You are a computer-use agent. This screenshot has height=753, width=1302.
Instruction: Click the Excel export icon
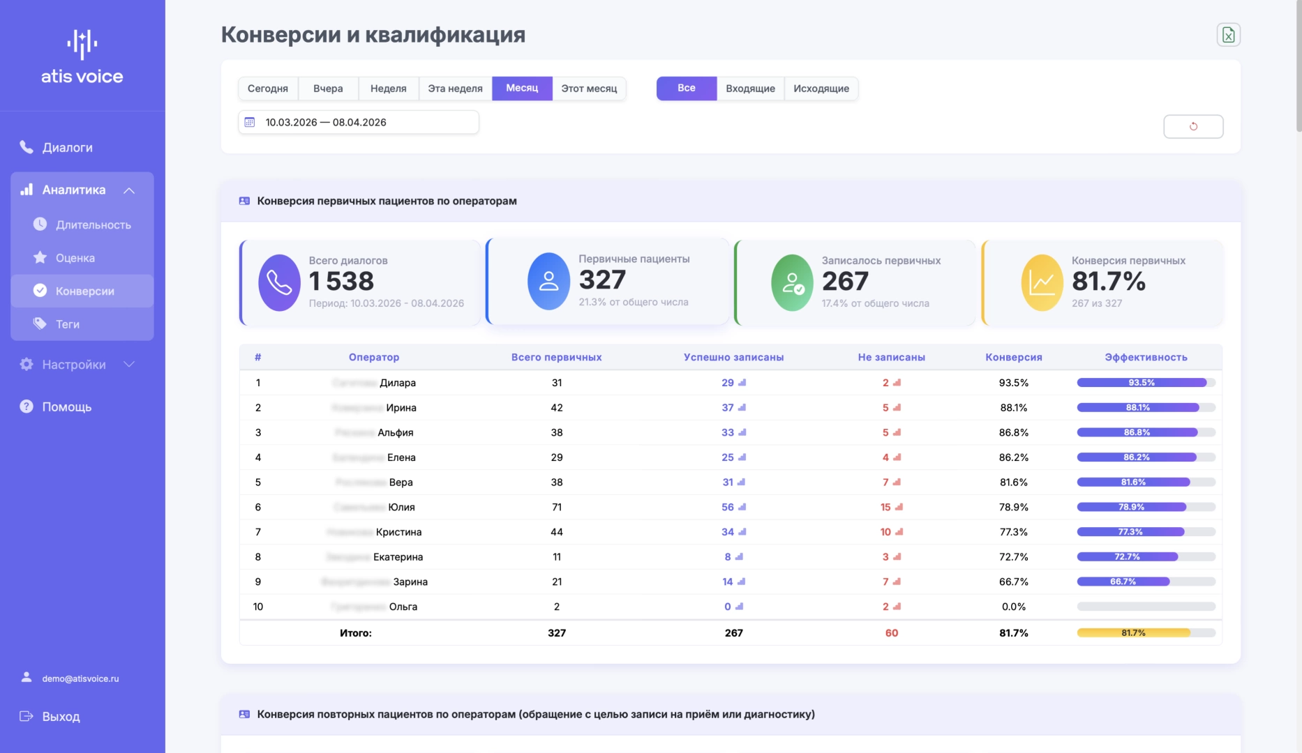(1228, 35)
